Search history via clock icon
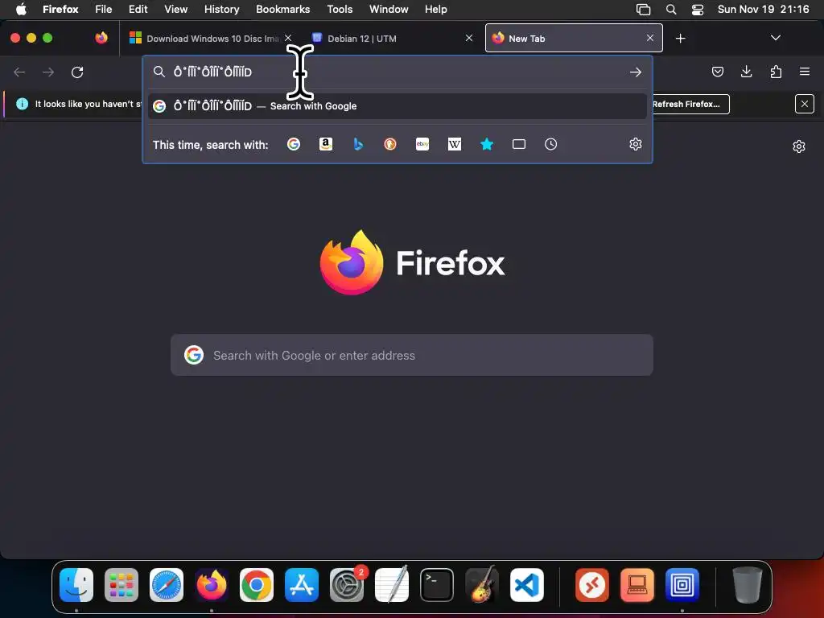 [x=550, y=144]
